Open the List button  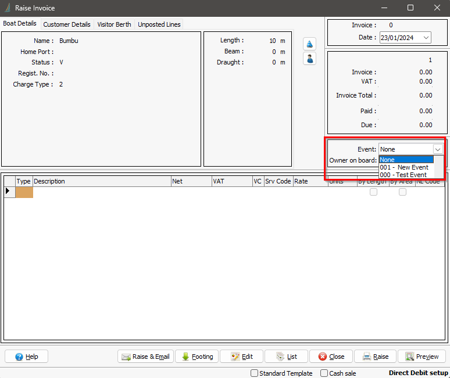[286, 357]
